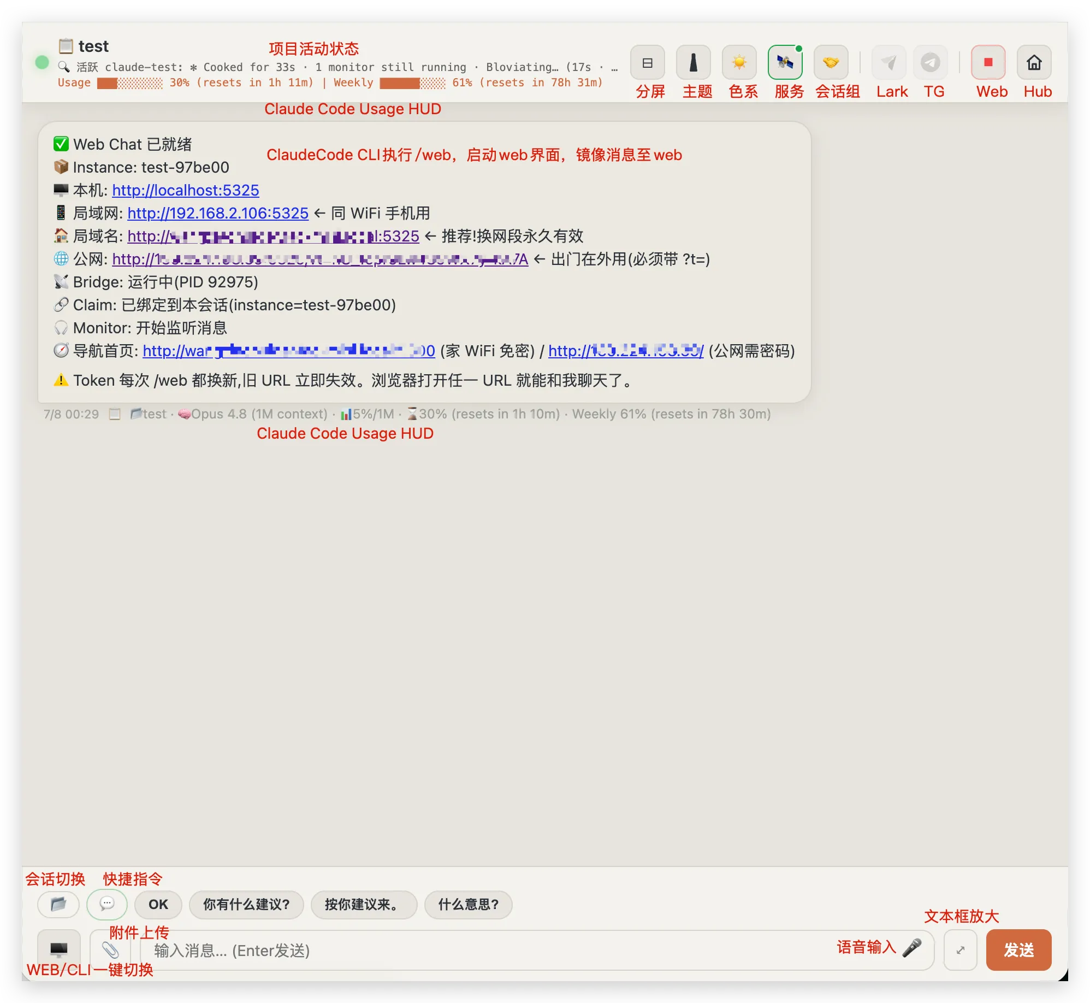The image size is (1090, 1003).
Task: Open the blurred 局域名 link ending :5325
Action: (x=273, y=236)
